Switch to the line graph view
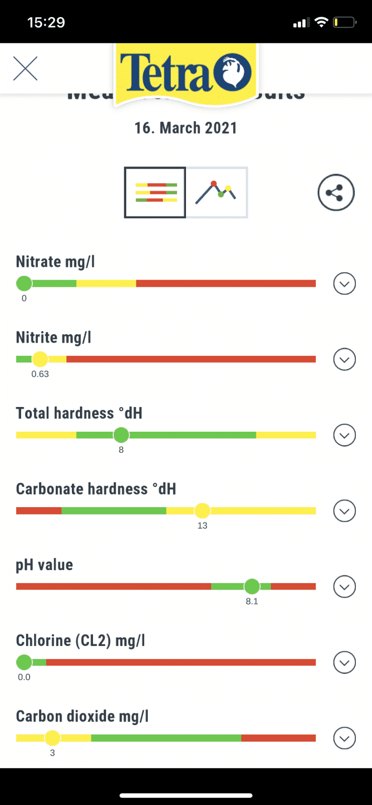The height and width of the screenshot is (805, 372). pyautogui.click(x=217, y=193)
